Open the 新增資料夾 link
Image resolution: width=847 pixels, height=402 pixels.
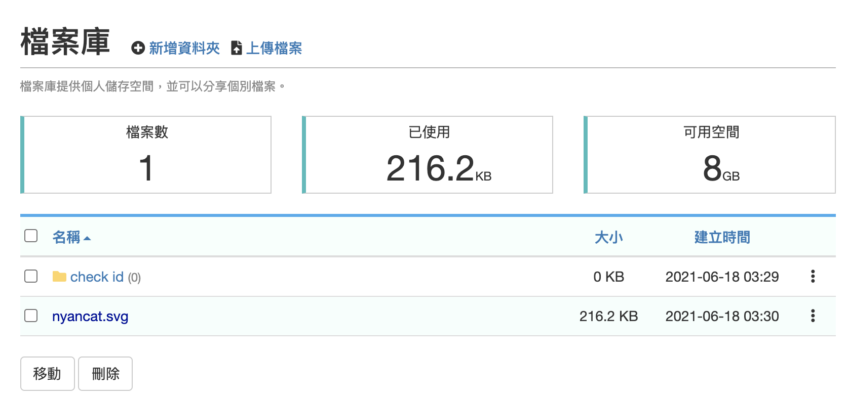(x=184, y=48)
